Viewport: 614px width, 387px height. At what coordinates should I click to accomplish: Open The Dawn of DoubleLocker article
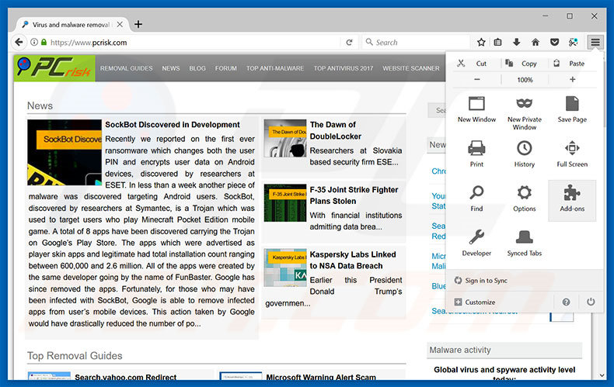(336, 130)
